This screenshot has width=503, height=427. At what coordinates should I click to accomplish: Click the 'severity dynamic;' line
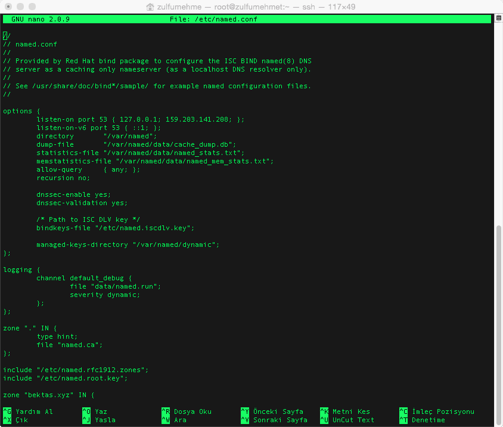105,295
